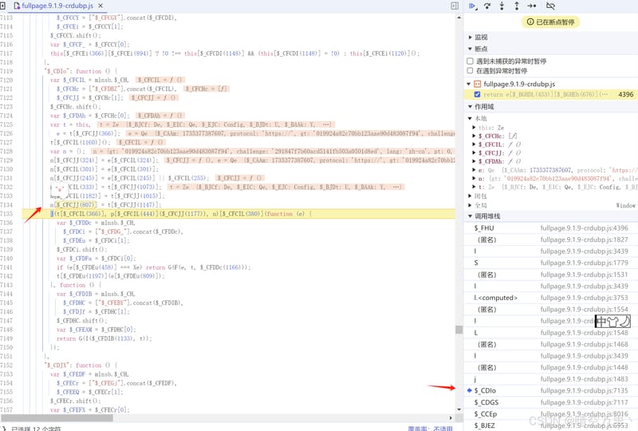Select the $_CDIo call stack frame
This screenshot has width=638, height=431.
[551, 390]
